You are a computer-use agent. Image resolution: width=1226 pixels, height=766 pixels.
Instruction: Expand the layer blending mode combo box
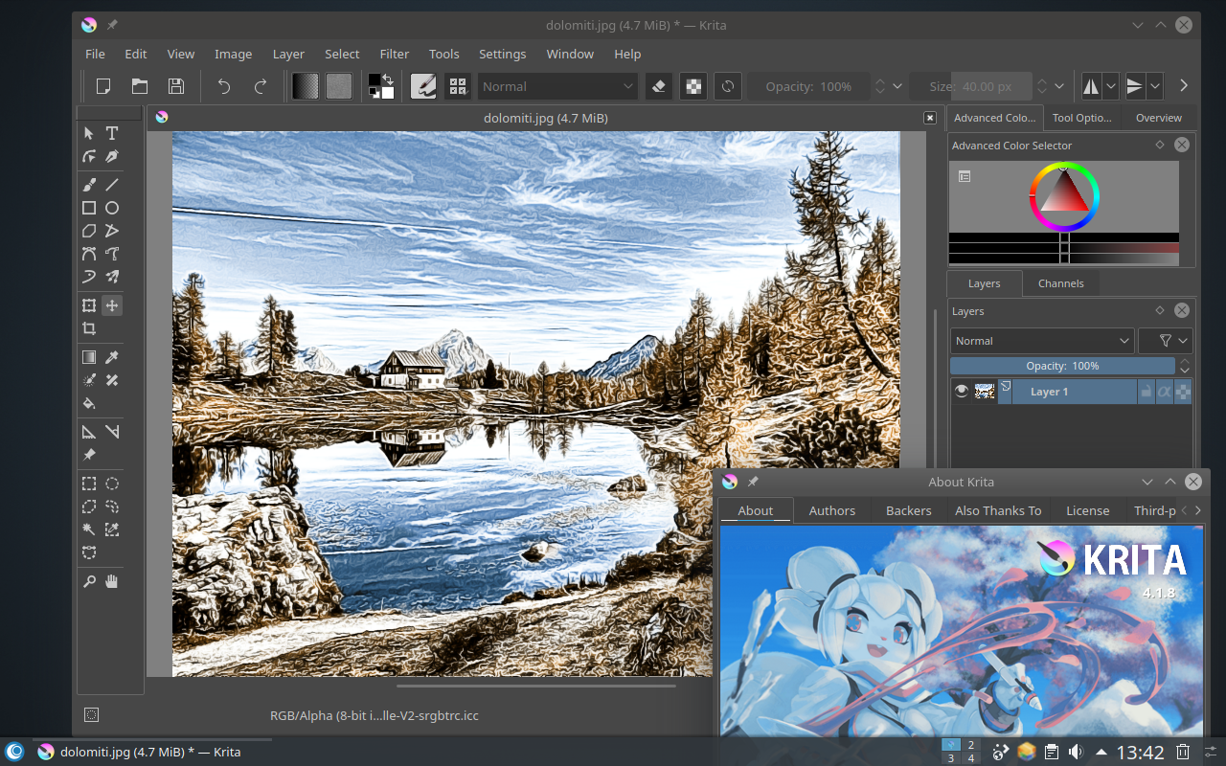tap(1042, 341)
